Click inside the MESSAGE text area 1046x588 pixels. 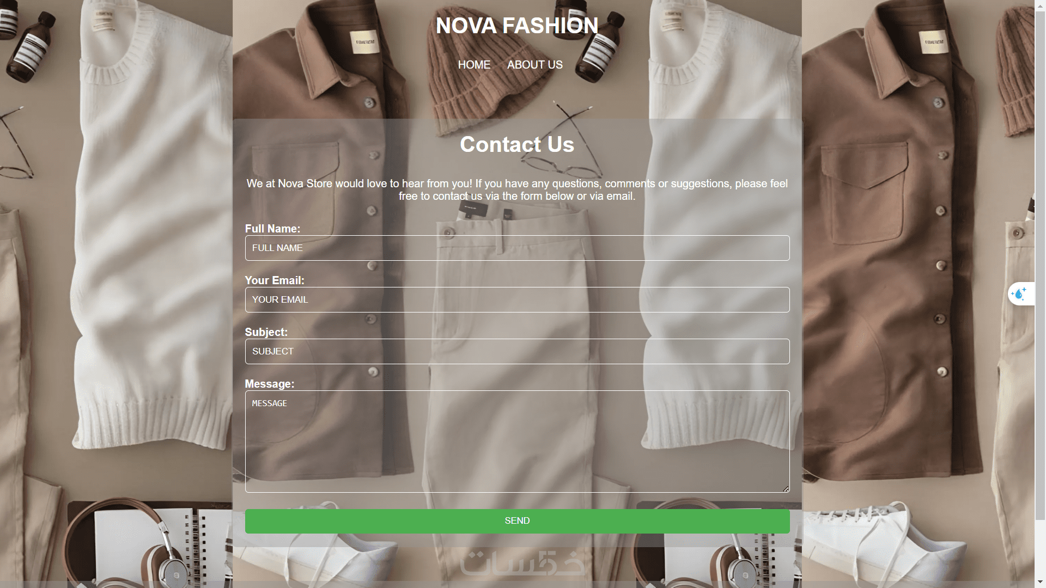[x=517, y=442]
